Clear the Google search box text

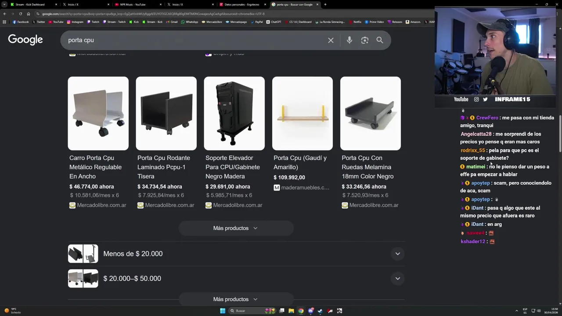point(331,40)
